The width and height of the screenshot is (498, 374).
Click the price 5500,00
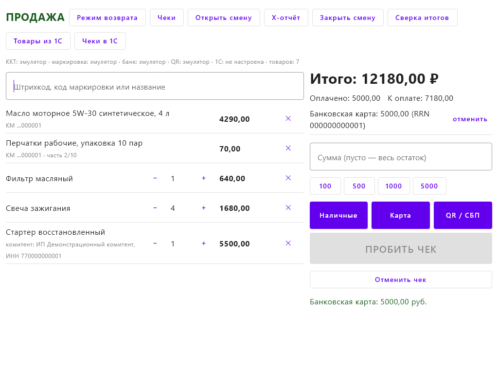coord(234,244)
